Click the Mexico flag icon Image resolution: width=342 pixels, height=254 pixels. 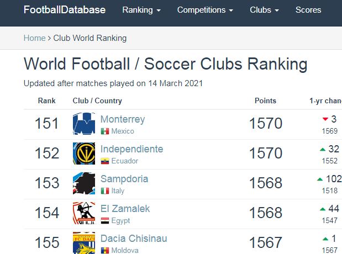click(105, 131)
